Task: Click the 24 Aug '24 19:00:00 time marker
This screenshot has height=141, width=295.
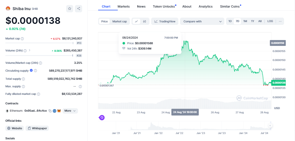Action: (185, 112)
